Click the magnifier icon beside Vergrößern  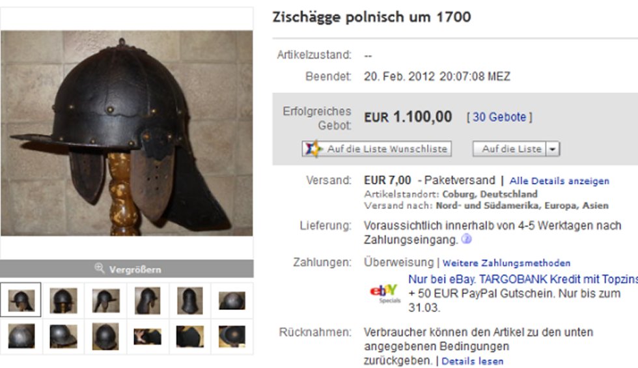pos(99,268)
